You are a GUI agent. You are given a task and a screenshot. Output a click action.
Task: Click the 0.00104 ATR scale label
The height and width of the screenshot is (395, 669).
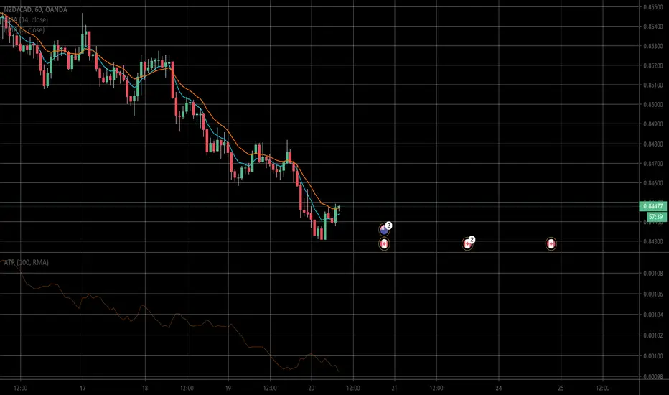click(x=652, y=315)
